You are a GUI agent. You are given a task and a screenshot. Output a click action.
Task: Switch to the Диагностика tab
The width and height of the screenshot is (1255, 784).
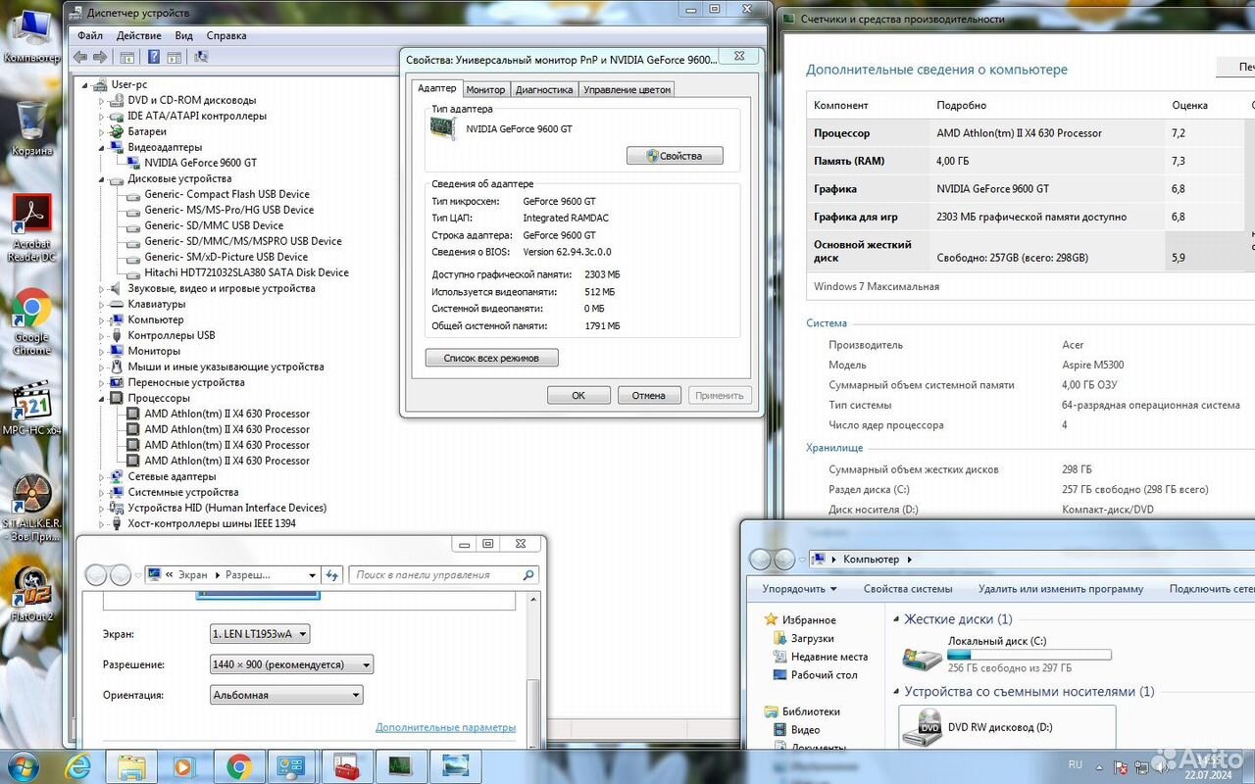[544, 89]
